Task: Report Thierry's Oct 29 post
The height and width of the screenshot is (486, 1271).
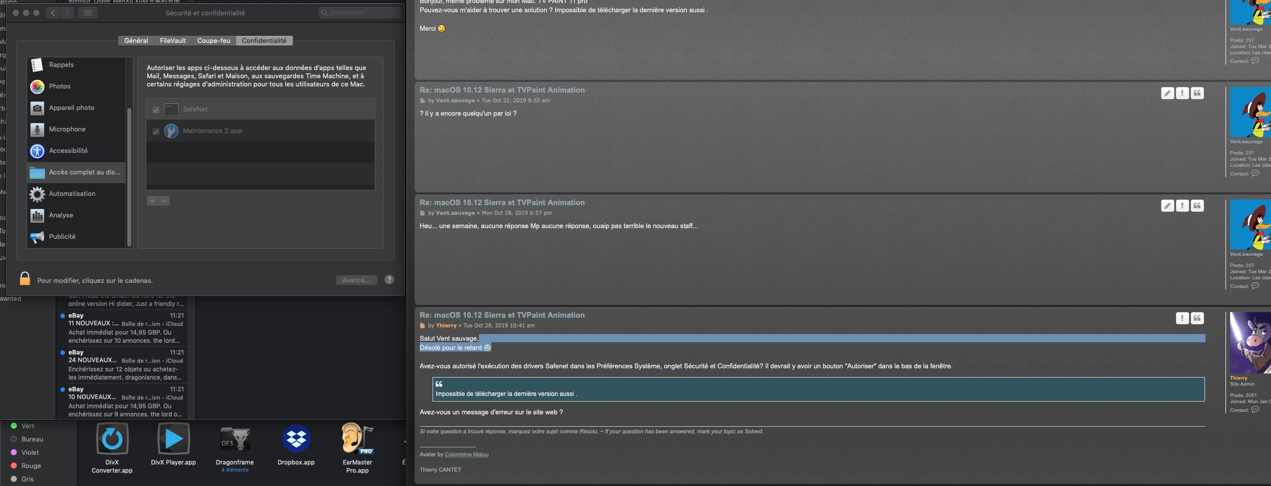Action: tap(1182, 318)
